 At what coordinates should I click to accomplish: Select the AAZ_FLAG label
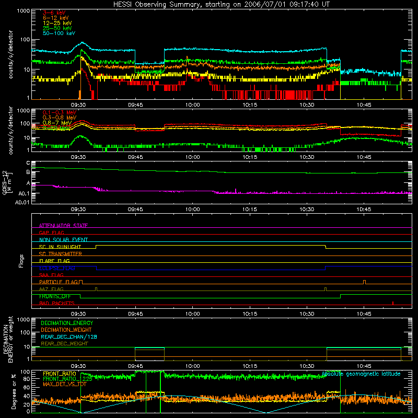pyautogui.click(x=51, y=289)
